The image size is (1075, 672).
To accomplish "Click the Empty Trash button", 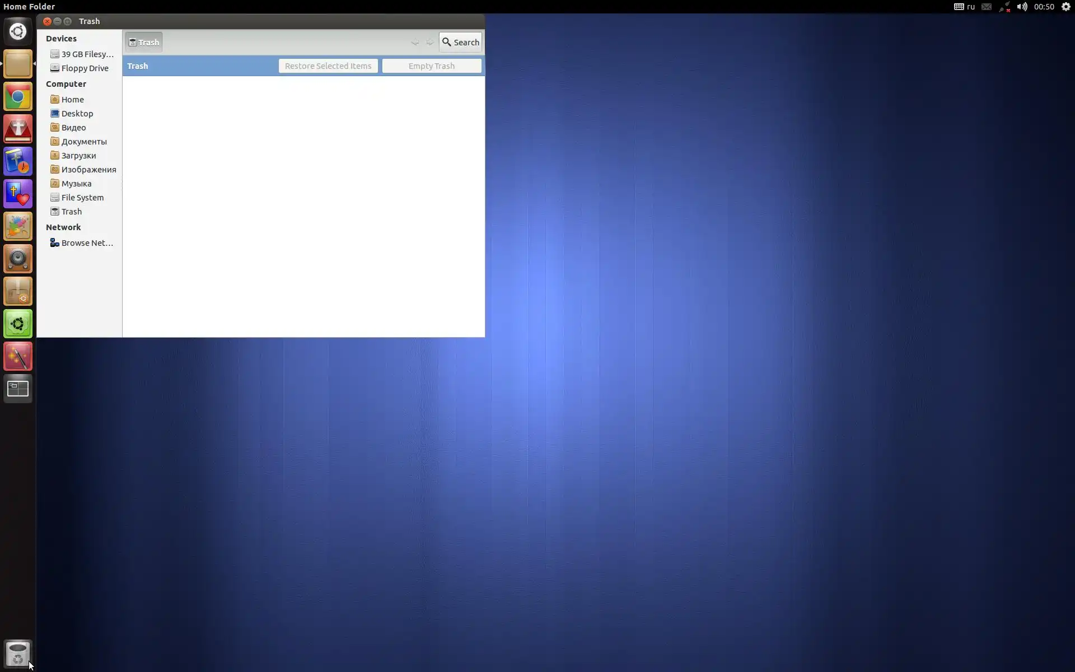I will (431, 66).
